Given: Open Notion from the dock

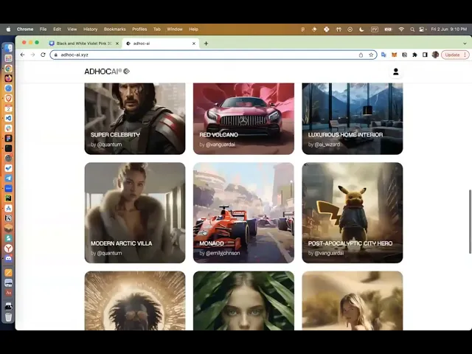Looking at the screenshot, I should (8, 218).
